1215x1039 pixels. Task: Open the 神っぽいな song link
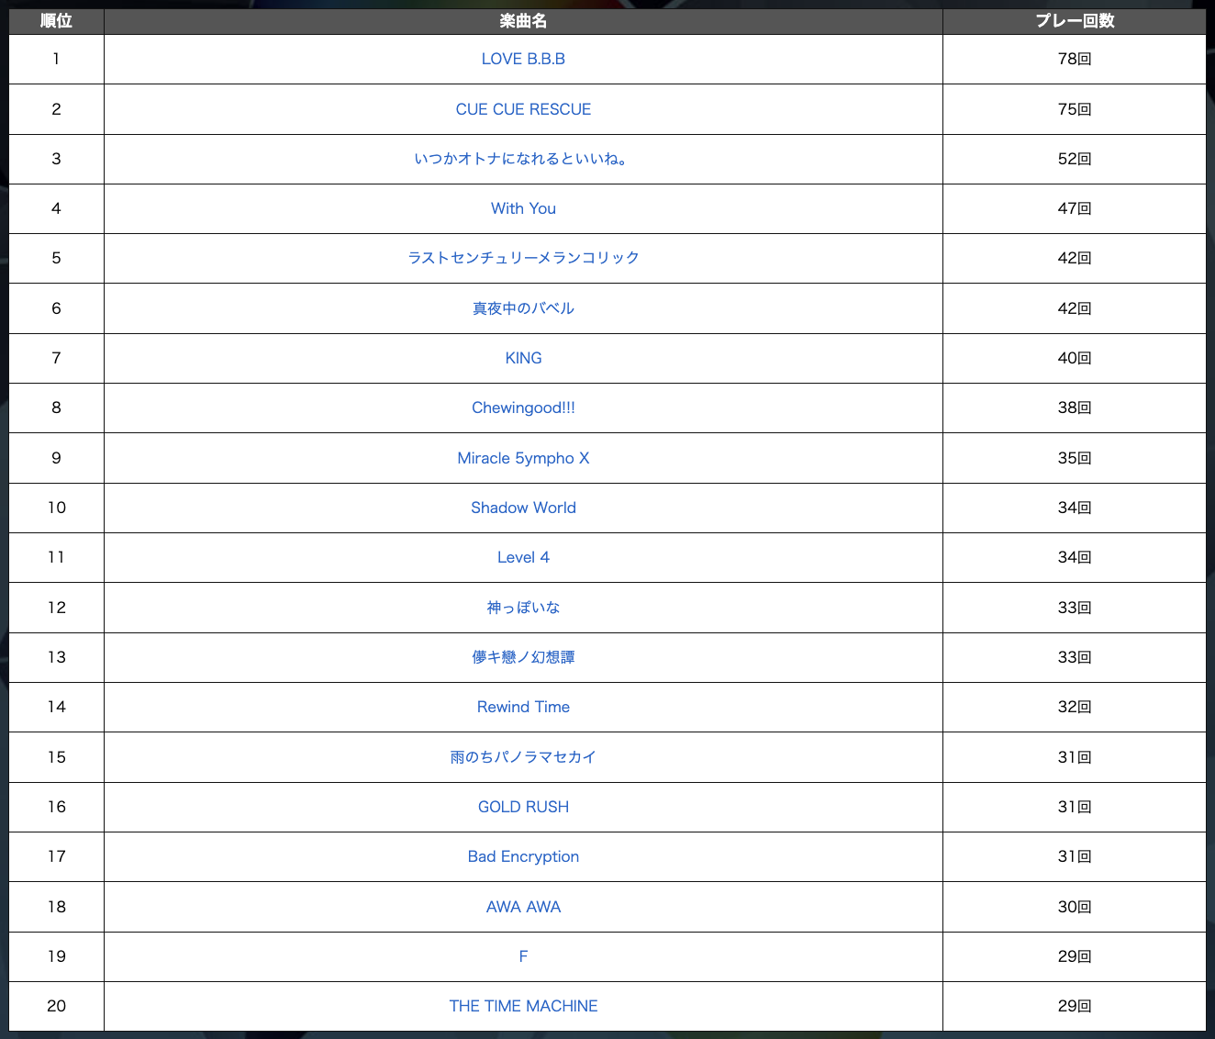tap(523, 608)
